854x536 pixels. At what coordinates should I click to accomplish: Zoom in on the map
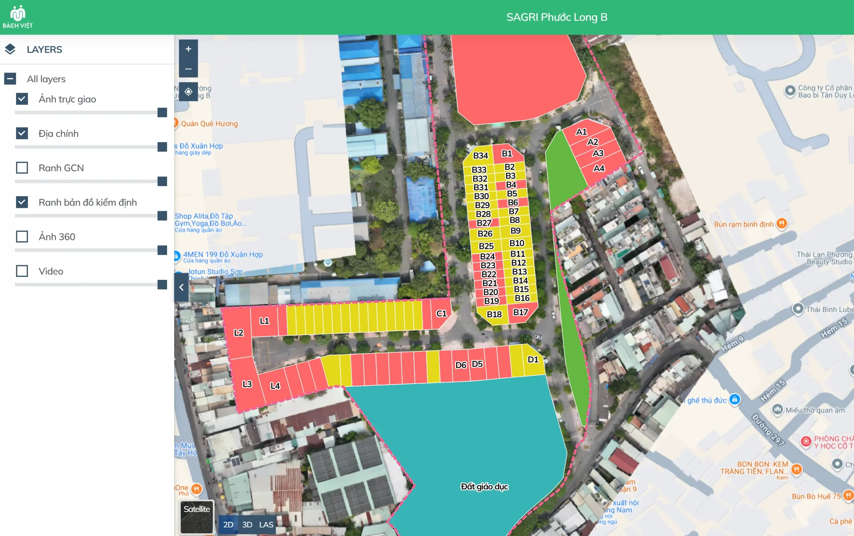tap(188, 49)
